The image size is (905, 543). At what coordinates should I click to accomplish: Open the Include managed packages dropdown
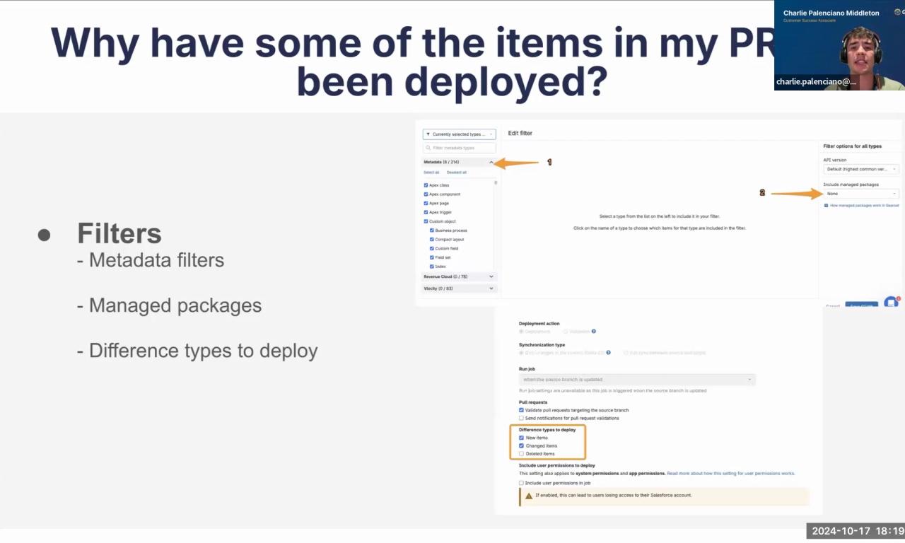(x=861, y=193)
